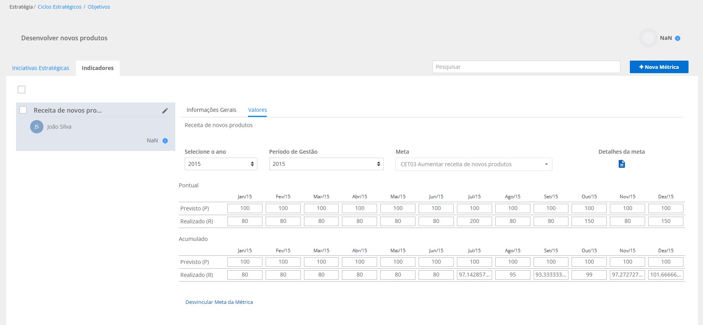This screenshot has width=703, height=325.
Task: Switch to Iniciativas Estratégicas tab
Action: coord(41,68)
